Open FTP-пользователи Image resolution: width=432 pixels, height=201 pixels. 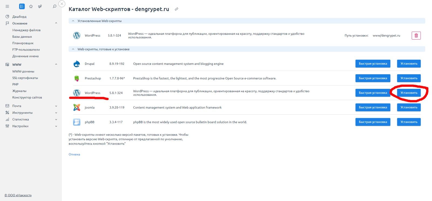point(26,50)
